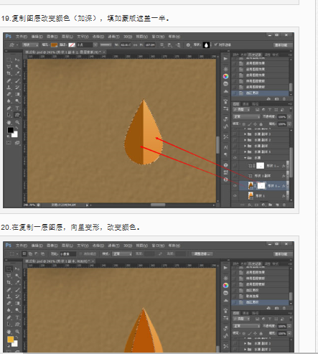Delete history state trash icon in upper History panel
Viewport: 318px width, 354px height.
(x=284, y=99)
